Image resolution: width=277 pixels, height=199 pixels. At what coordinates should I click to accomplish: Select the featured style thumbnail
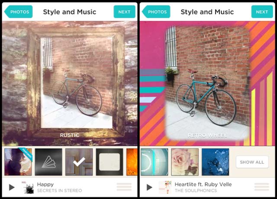coord(18,162)
